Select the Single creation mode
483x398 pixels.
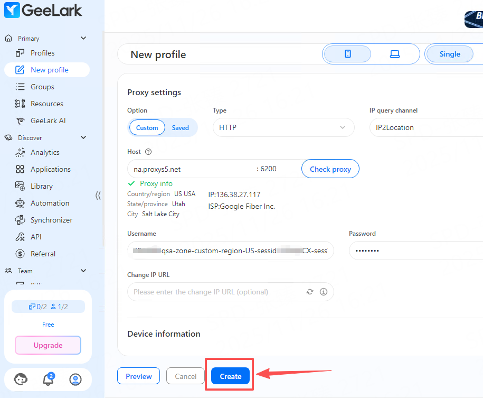(x=449, y=54)
